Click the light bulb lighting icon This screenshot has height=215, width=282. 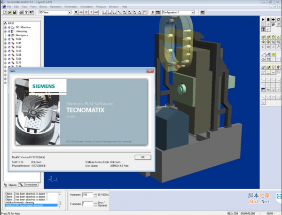[x=273, y=67]
